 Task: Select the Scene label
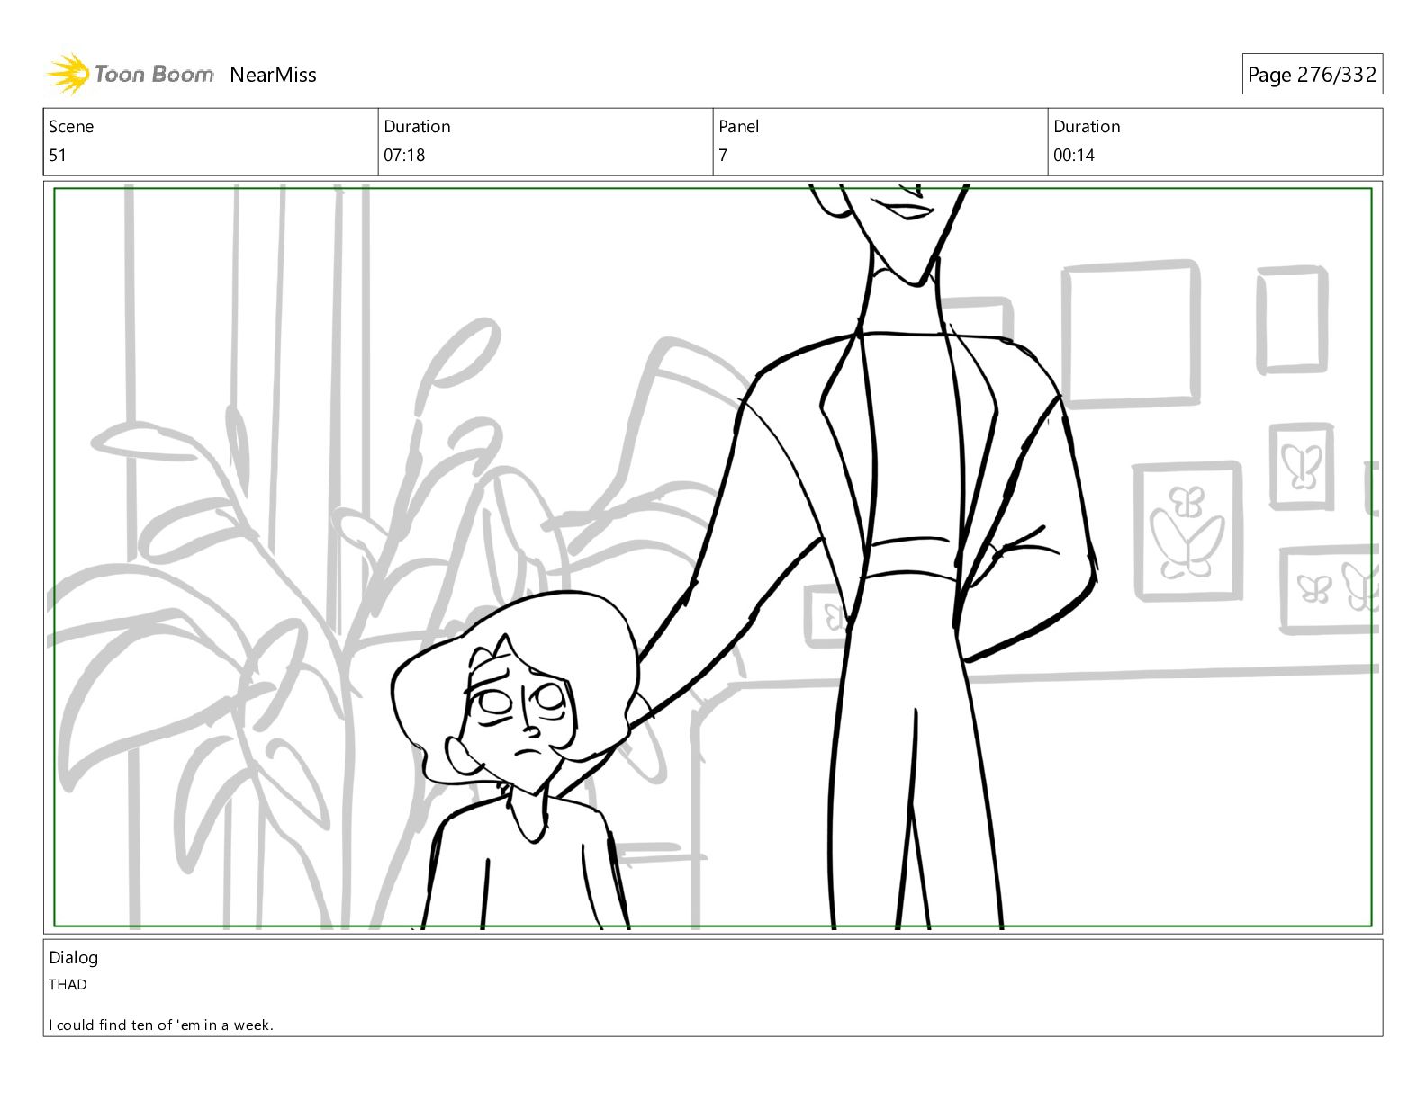tap(71, 127)
